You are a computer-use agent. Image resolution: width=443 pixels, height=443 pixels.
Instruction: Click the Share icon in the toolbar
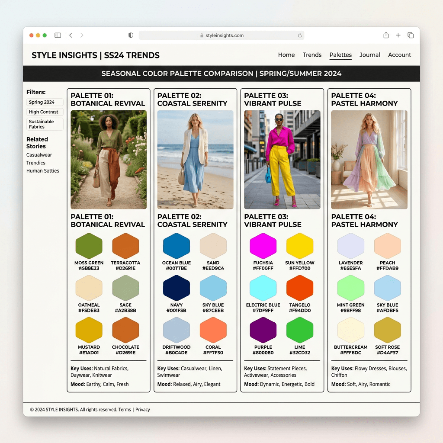[386, 35]
